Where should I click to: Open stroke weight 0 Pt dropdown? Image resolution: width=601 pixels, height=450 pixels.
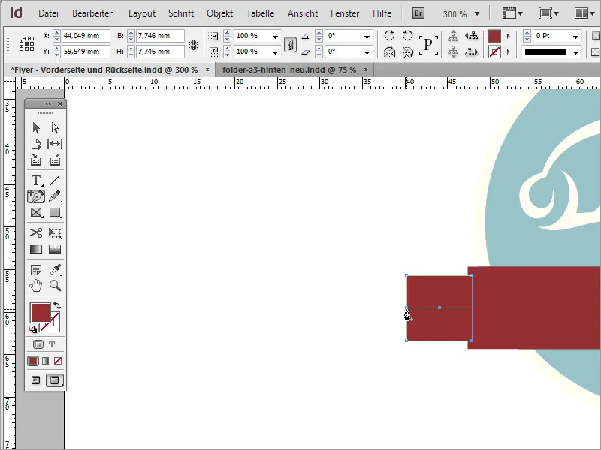575,37
